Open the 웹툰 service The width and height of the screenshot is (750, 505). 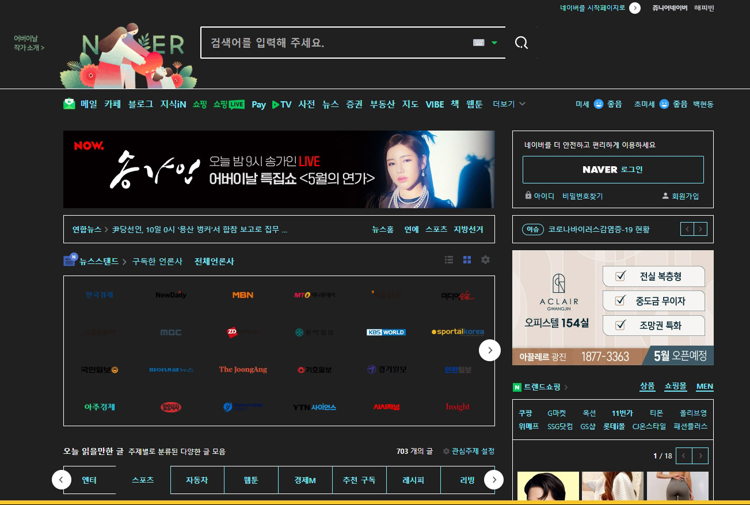(x=474, y=104)
